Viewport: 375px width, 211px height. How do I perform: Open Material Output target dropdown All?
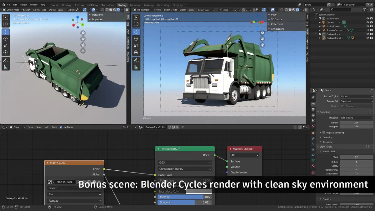tap(245, 155)
